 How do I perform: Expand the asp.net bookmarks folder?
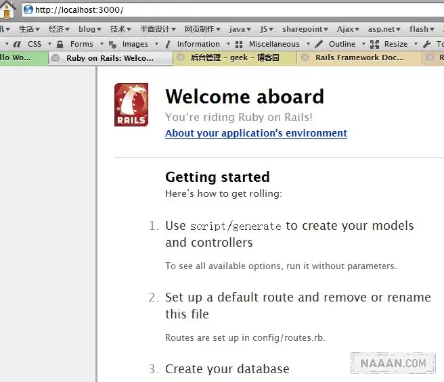383,29
